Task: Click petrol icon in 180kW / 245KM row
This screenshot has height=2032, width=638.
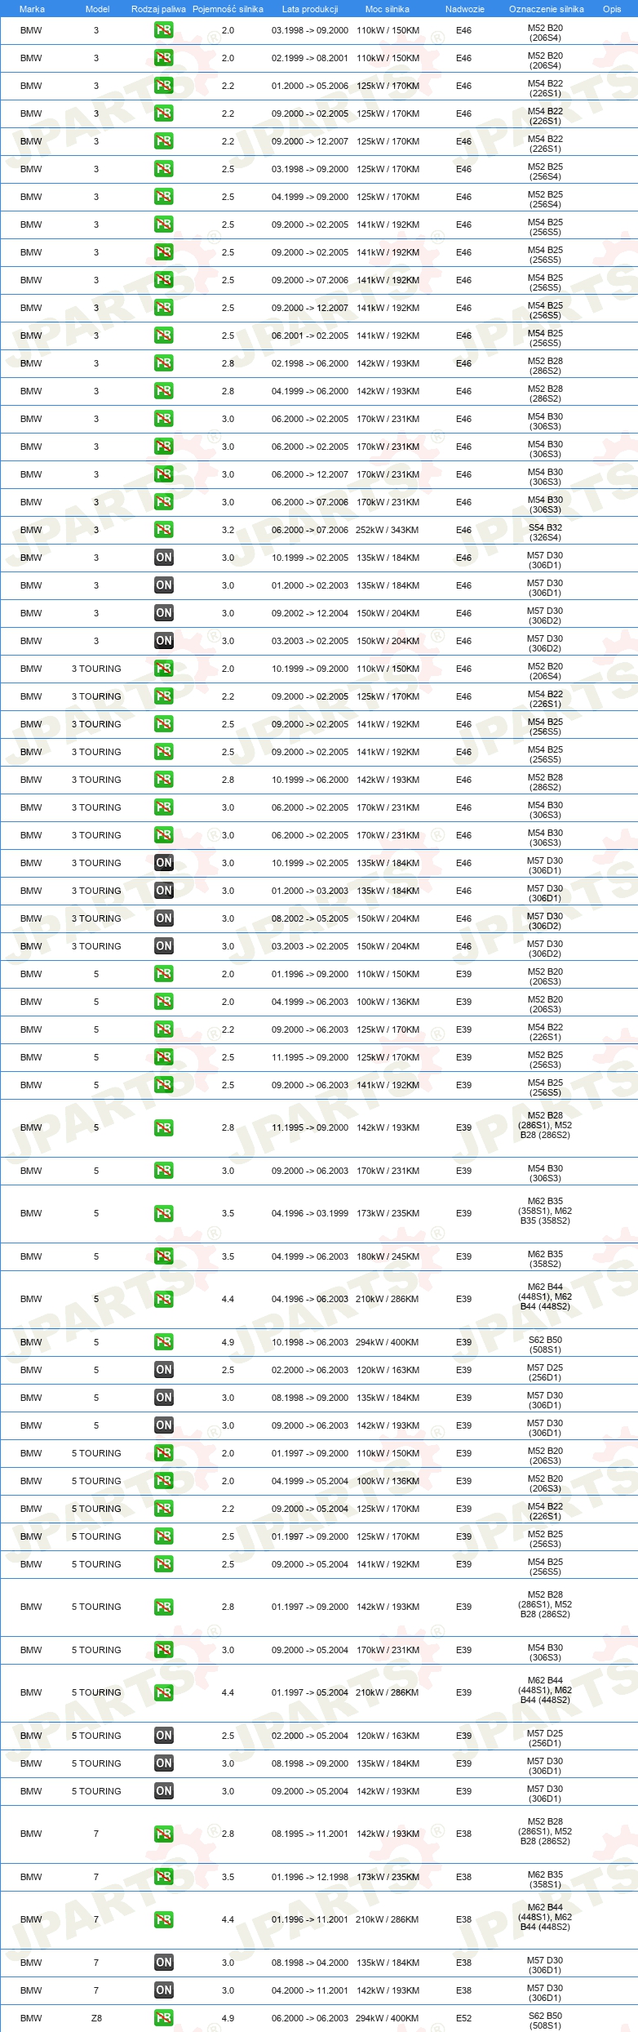Action: pyautogui.click(x=164, y=1256)
